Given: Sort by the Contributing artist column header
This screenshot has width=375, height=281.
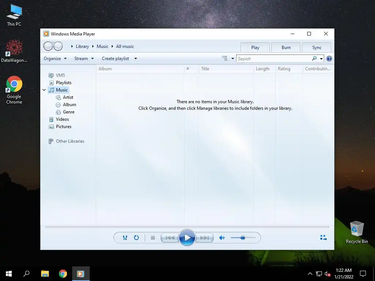Looking at the screenshot, I should pos(318,69).
